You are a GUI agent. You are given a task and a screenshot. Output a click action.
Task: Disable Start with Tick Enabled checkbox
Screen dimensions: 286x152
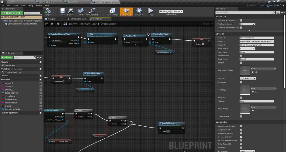click(x=241, y=20)
